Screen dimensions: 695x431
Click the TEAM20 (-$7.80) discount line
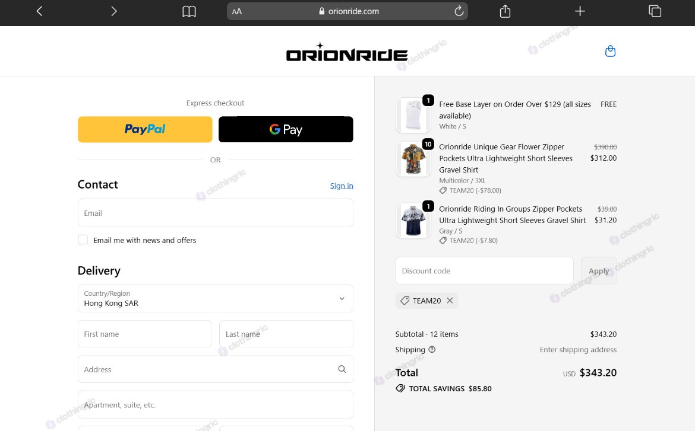[x=469, y=241]
